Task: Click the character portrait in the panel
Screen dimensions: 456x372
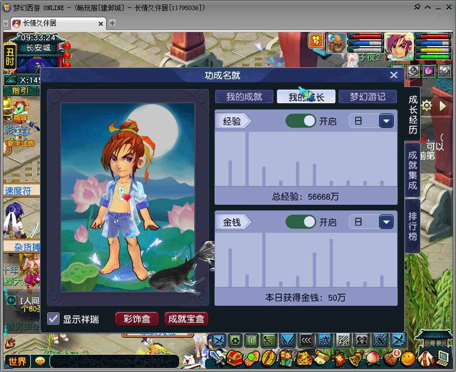Action: pyautogui.click(x=128, y=197)
